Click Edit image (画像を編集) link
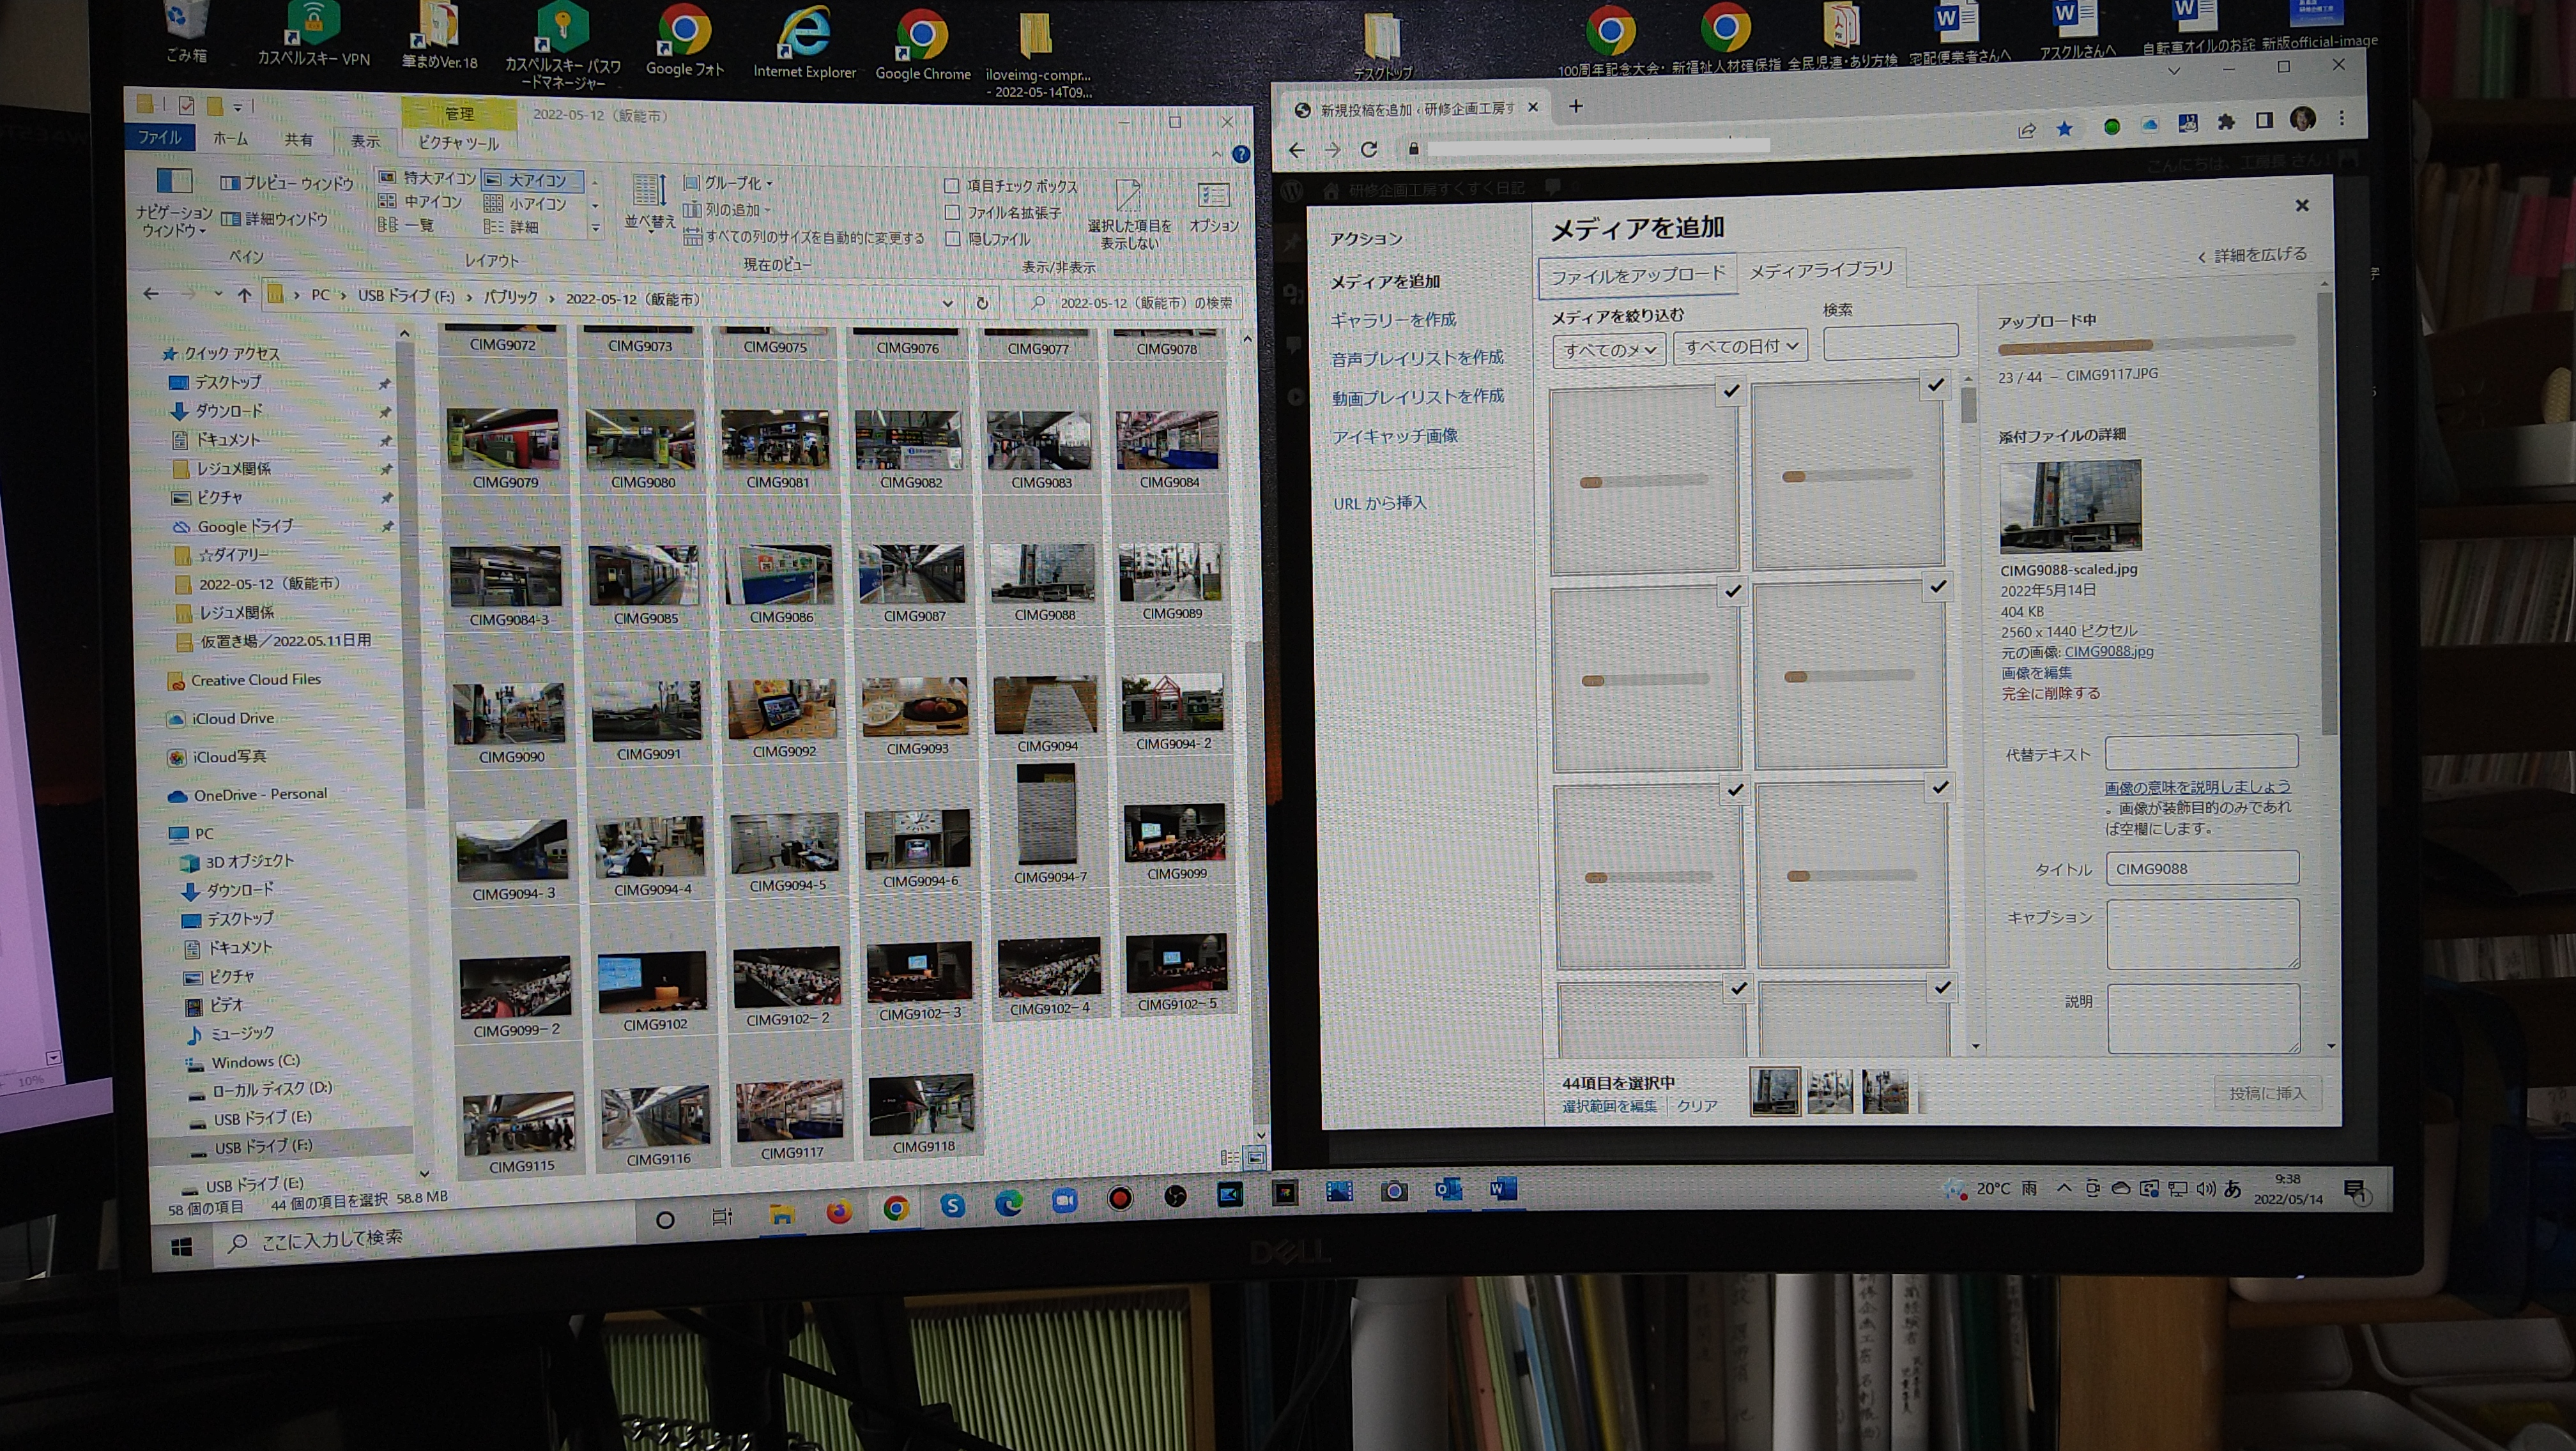This screenshot has height=1451, width=2576. pos(2036,672)
